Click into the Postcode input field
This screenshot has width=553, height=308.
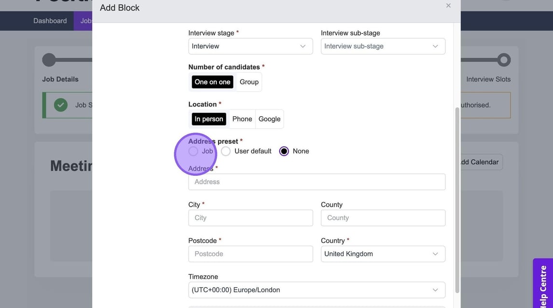(250, 254)
